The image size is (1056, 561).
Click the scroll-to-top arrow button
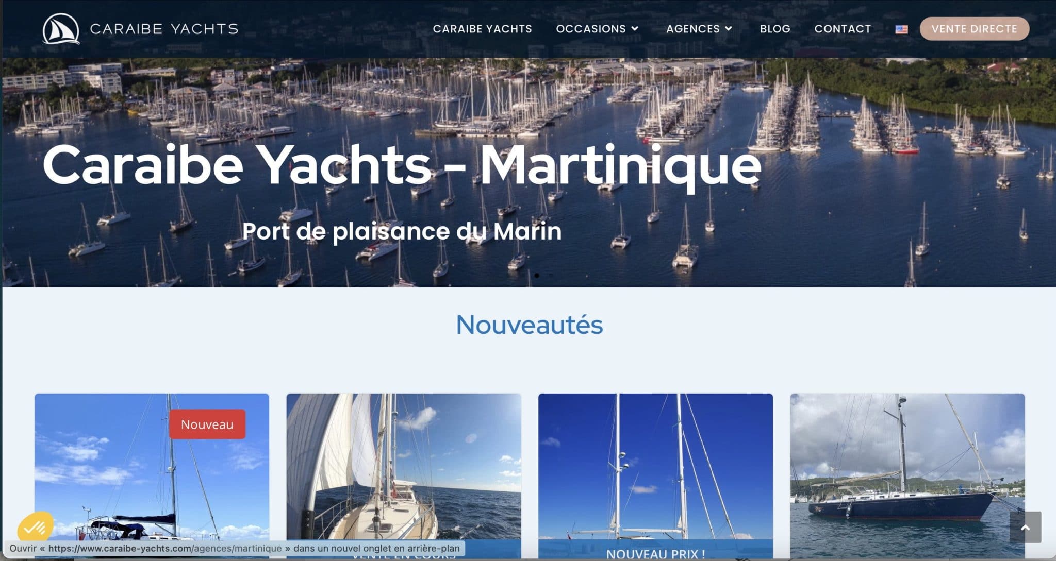(1025, 527)
